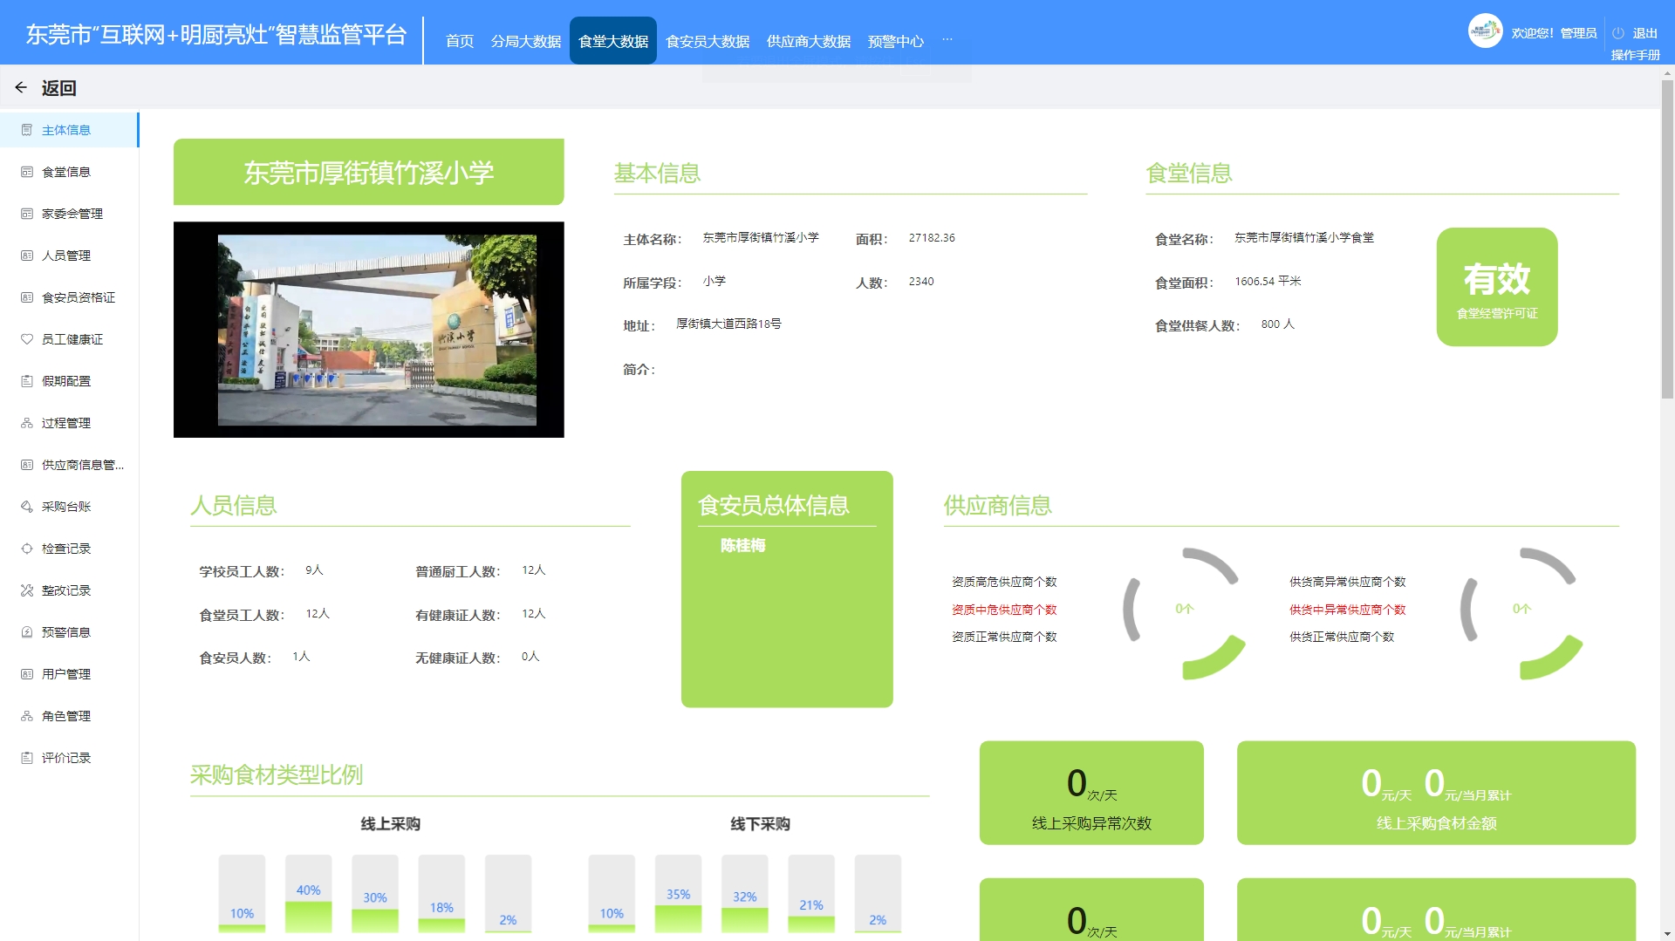The height and width of the screenshot is (941, 1675).
Task: Click the 30% bar in 线上采购 chart
Action: [375, 894]
